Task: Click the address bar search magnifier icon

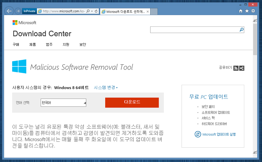Action: point(88,11)
